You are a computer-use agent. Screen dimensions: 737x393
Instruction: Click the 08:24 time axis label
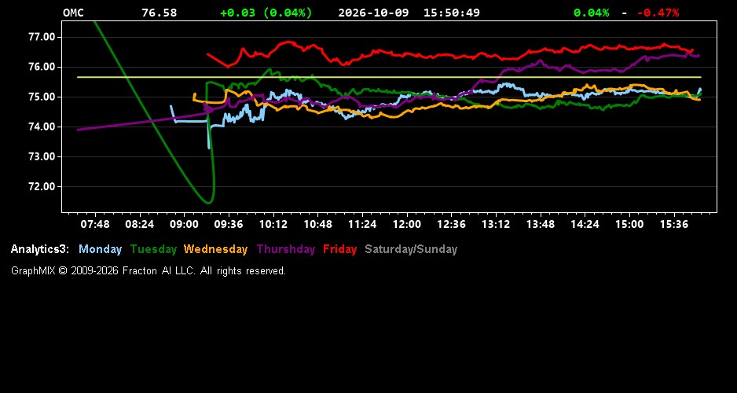140,224
